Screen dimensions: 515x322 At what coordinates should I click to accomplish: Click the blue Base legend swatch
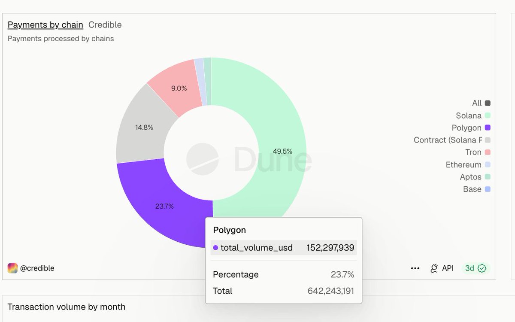tap(488, 189)
